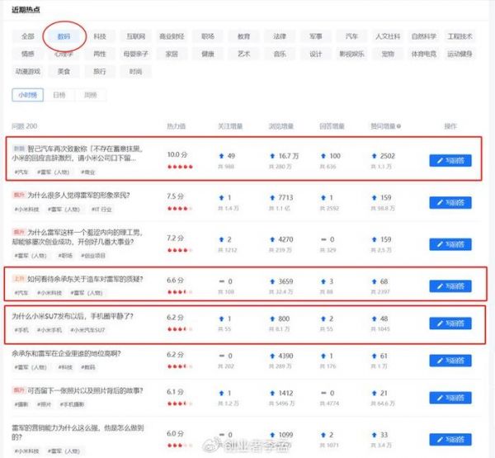Click pencil icon on 余承东和雷军 row button
Viewport: 495px width, 458px height.
click(x=441, y=361)
